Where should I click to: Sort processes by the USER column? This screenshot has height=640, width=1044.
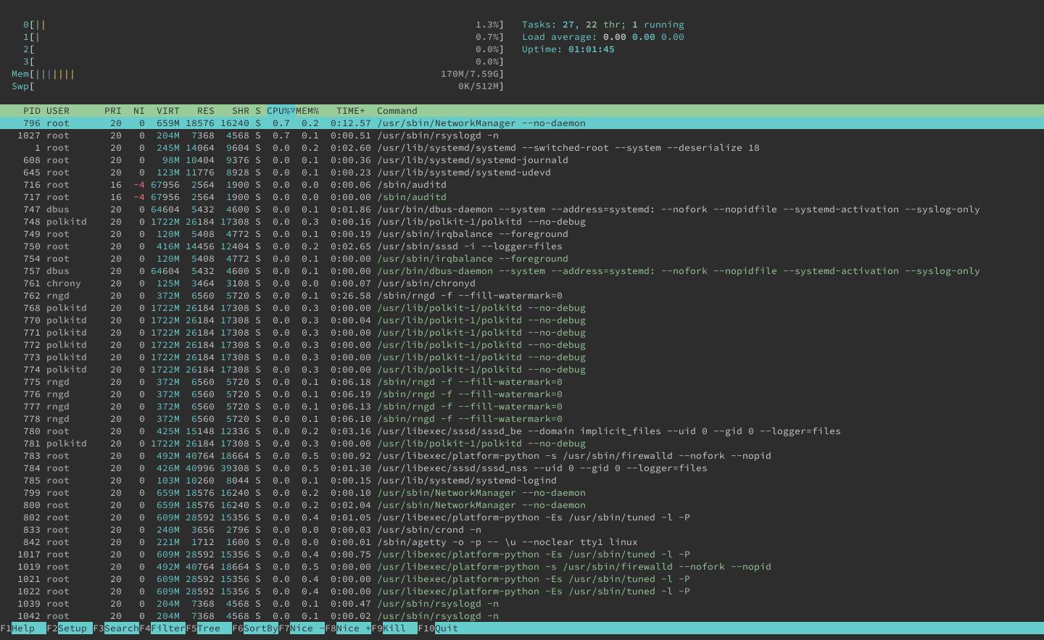58,111
